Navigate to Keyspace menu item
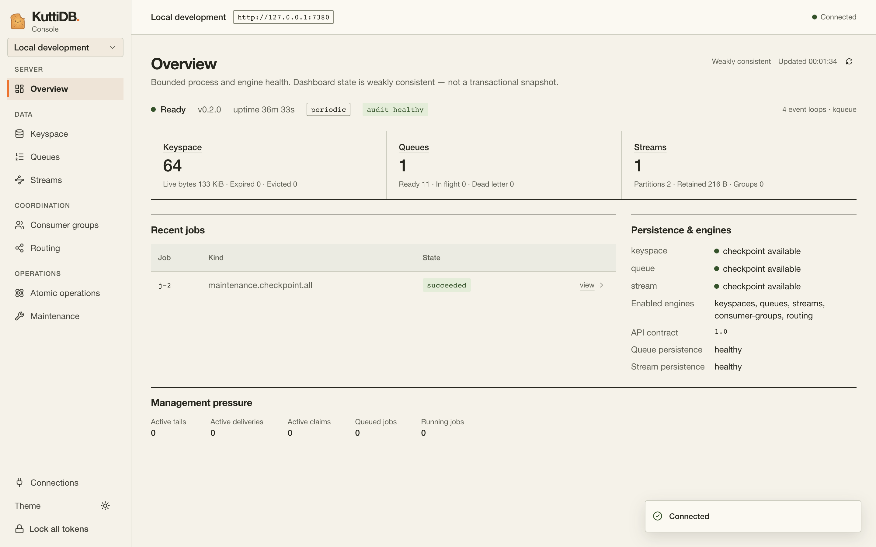Screen dimensions: 876x547 (x=65, y=134)
